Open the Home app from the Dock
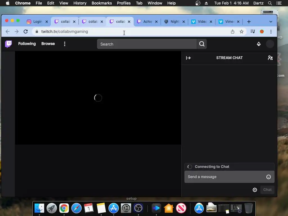Viewport: 288px width, 216px height. (x=169, y=208)
